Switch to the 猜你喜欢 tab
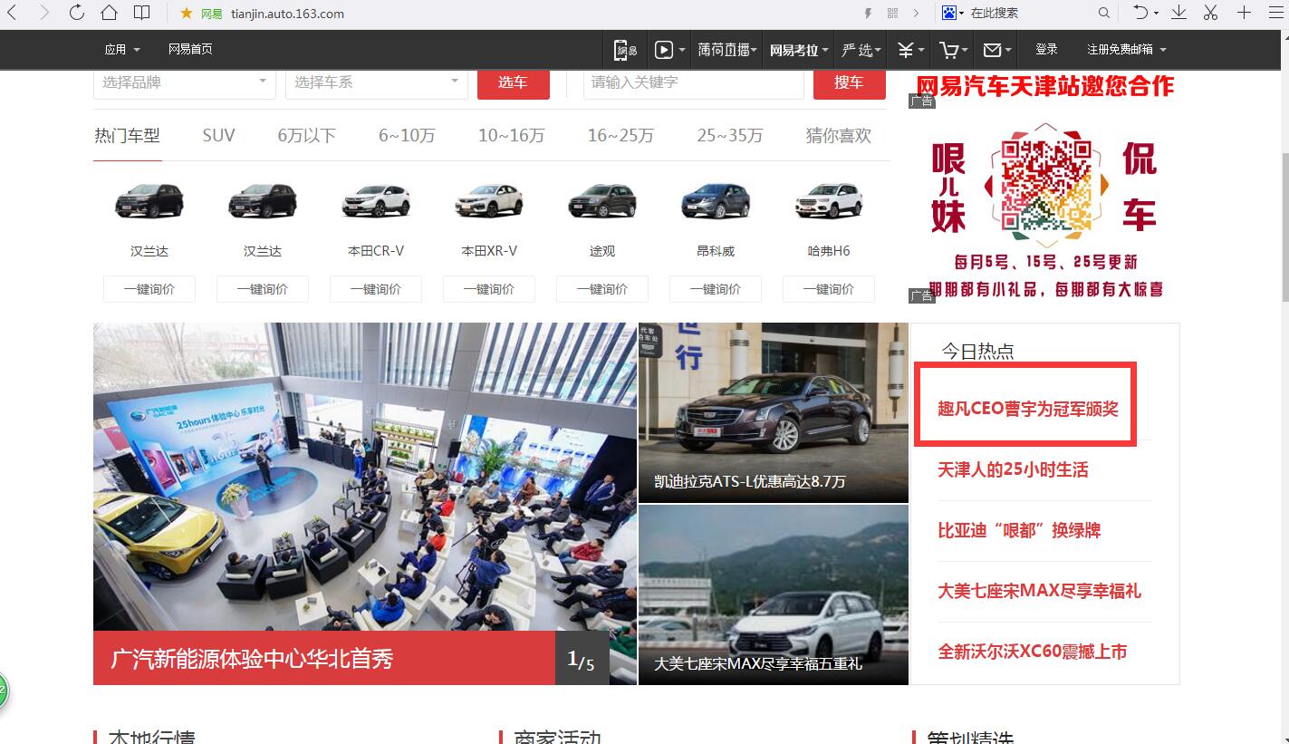1289x744 pixels. [x=839, y=136]
